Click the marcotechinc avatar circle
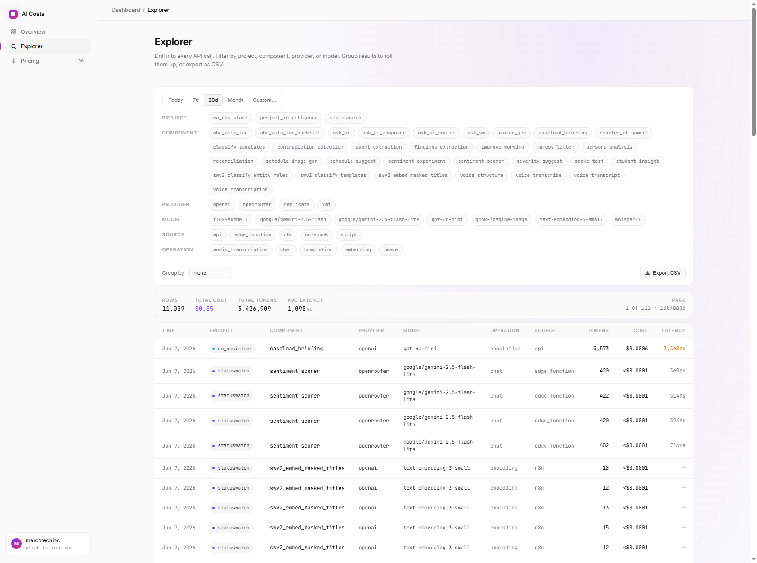This screenshot has width=757, height=563. [16, 544]
